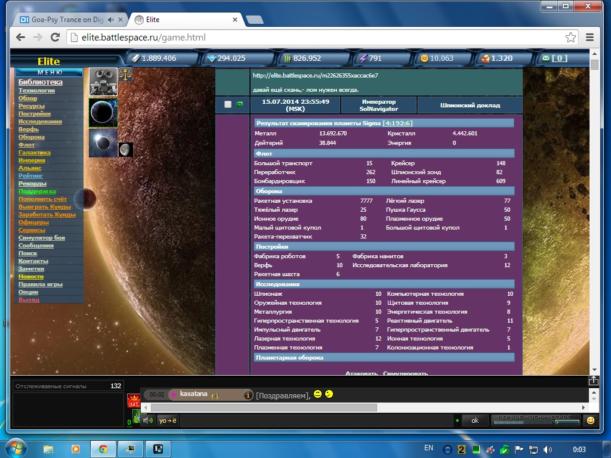Open Обзор in the side menu
This screenshot has height=458, width=611.
click(x=27, y=98)
